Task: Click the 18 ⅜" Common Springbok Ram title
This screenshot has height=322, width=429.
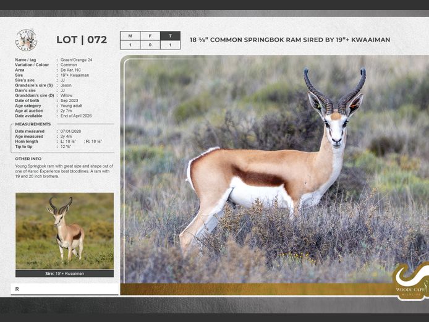Action: pyautogui.click(x=289, y=40)
